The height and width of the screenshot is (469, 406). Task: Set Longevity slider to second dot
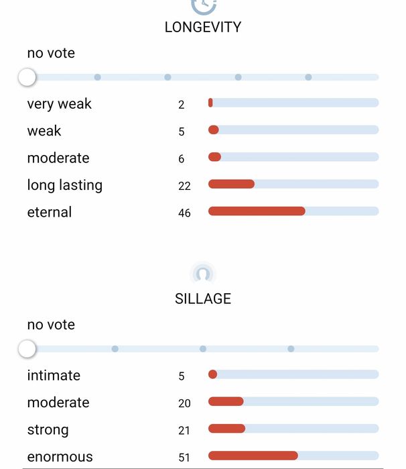tap(167, 77)
